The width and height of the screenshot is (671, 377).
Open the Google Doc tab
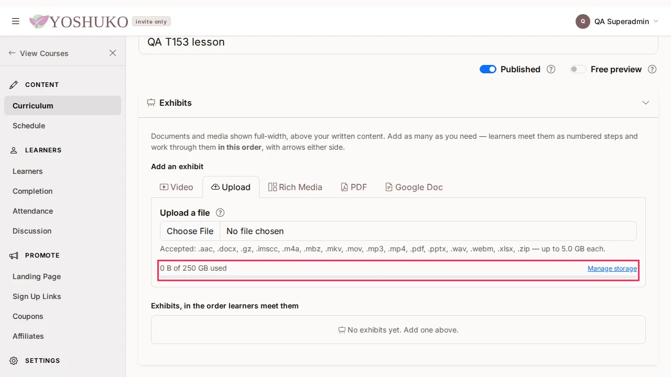coord(414,187)
